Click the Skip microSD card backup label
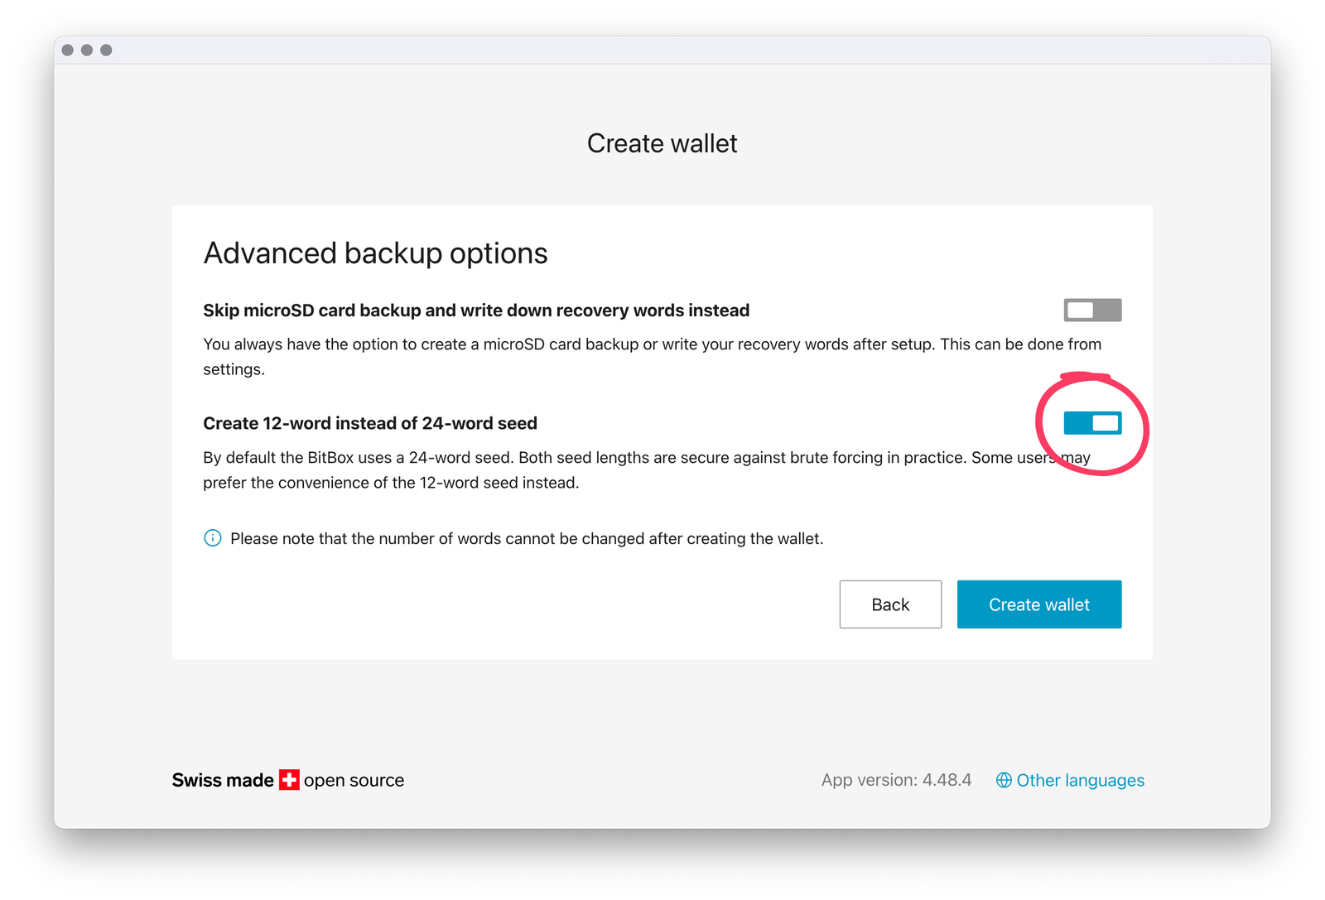Screen dimensions: 1325x900 click(476, 310)
